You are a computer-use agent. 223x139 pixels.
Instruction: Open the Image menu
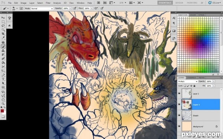(23, 3)
